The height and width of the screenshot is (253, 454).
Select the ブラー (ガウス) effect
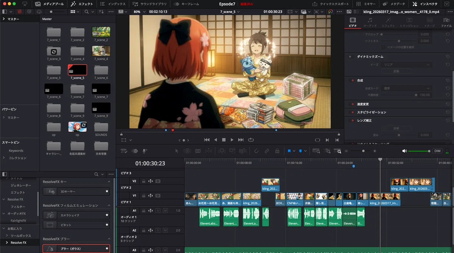click(76, 249)
